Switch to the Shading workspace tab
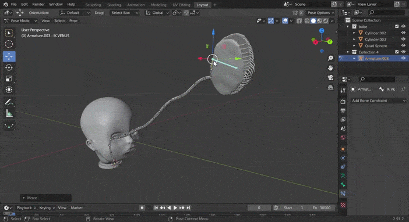This screenshot has width=409, height=222. (114, 5)
